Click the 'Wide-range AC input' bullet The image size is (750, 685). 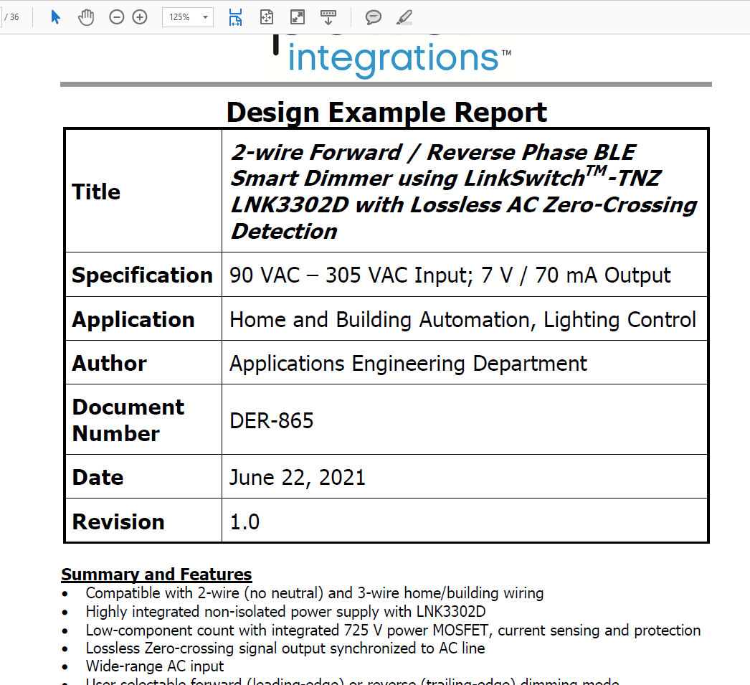pos(154,666)
